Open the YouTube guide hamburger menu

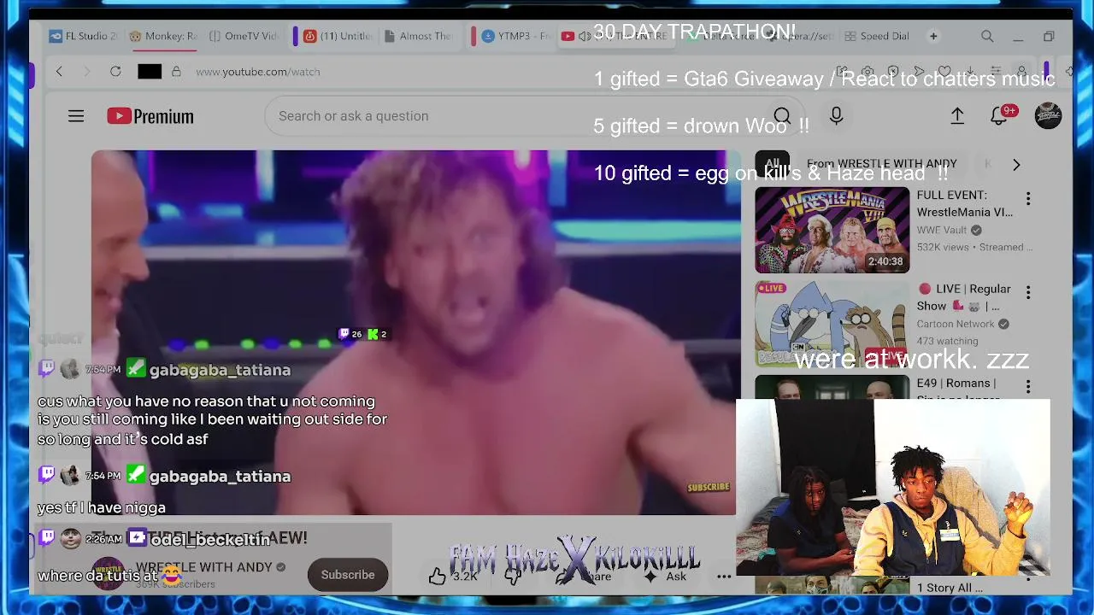tap(76, 116)
